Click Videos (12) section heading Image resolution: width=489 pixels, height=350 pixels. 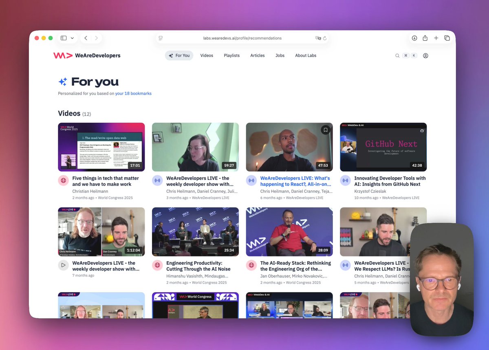click(75, 114)
